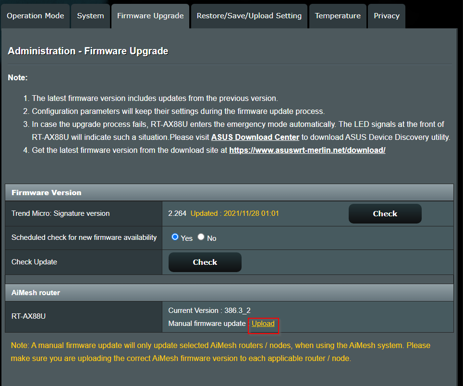This screenshot has height=386, width=463.
Task: Select No for scheduled firmware check
Action: [x=201, y=237]
